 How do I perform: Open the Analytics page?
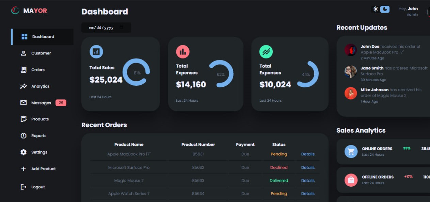(x=40, y=86)
